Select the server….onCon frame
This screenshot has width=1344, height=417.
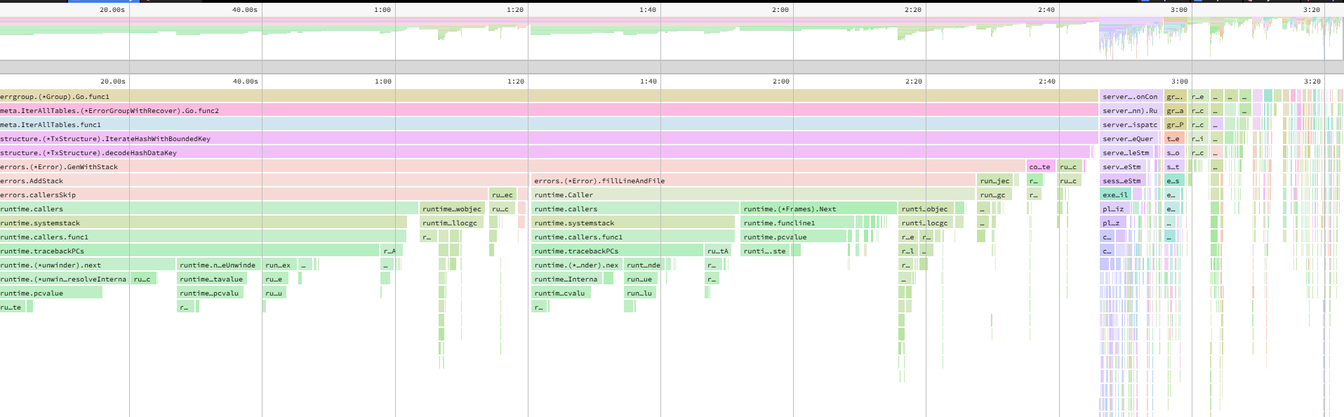coord(1131,96)
